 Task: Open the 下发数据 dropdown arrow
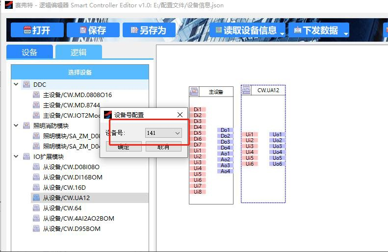346,33
